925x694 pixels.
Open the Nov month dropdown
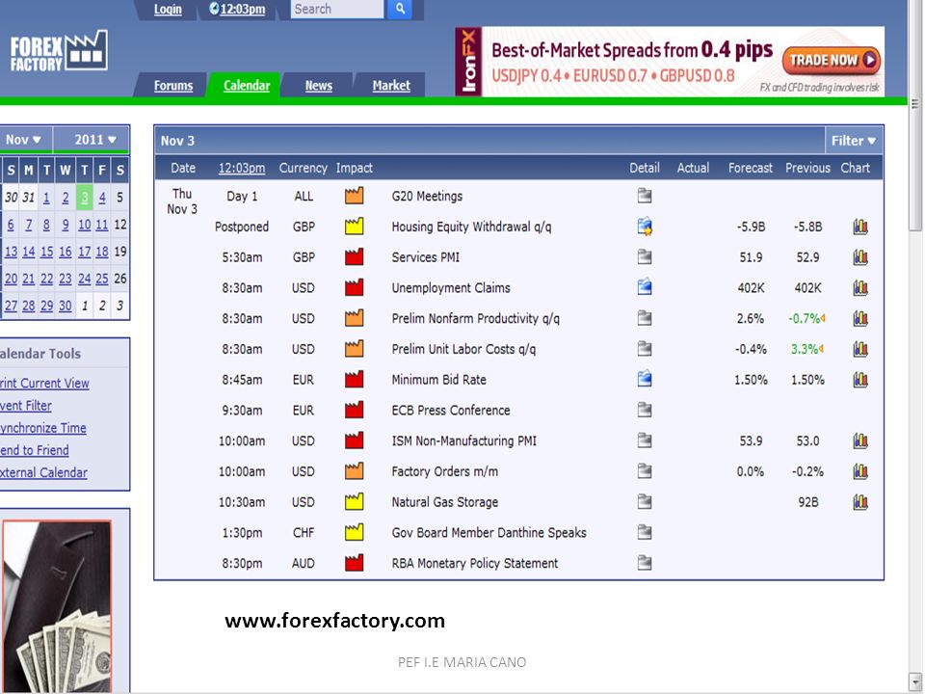[x=25, y=140]
